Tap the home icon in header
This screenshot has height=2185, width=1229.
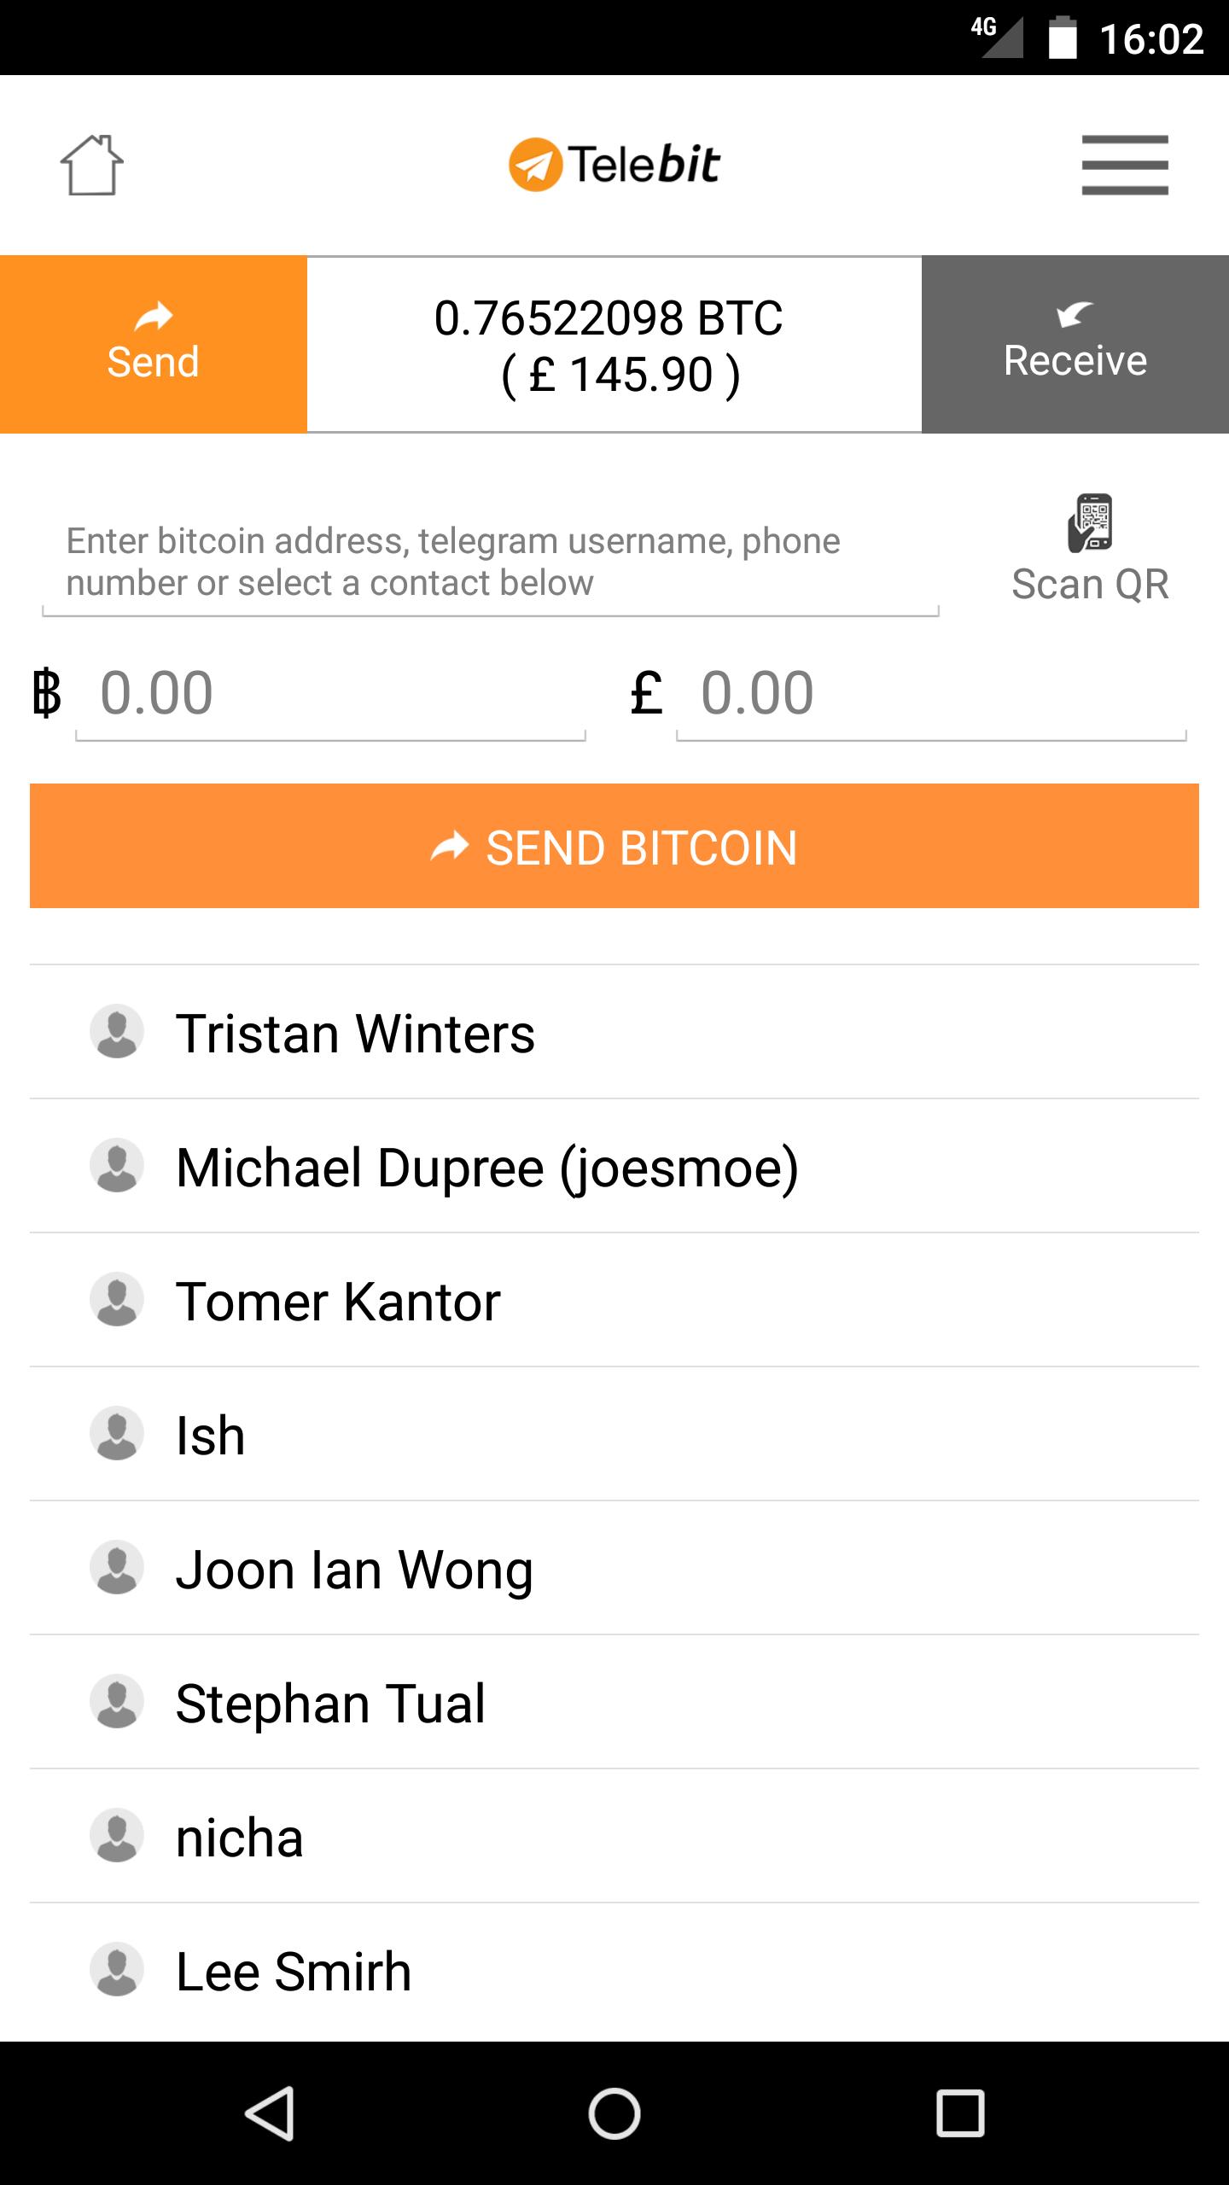tap(91, 165)
